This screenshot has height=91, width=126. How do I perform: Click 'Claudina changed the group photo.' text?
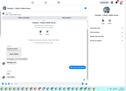pyautogui.click(x=44, y=43)
